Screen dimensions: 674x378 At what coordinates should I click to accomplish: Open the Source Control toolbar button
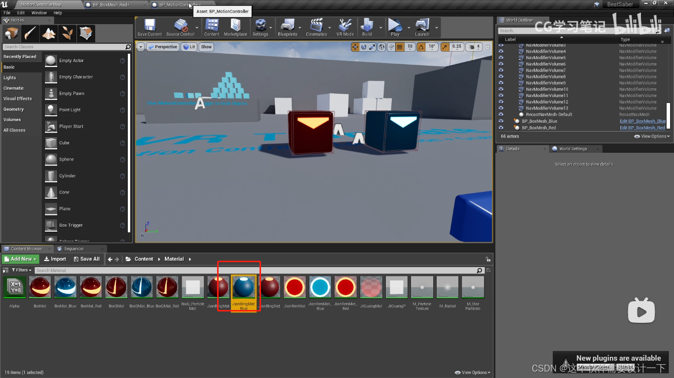coord(180,28)
